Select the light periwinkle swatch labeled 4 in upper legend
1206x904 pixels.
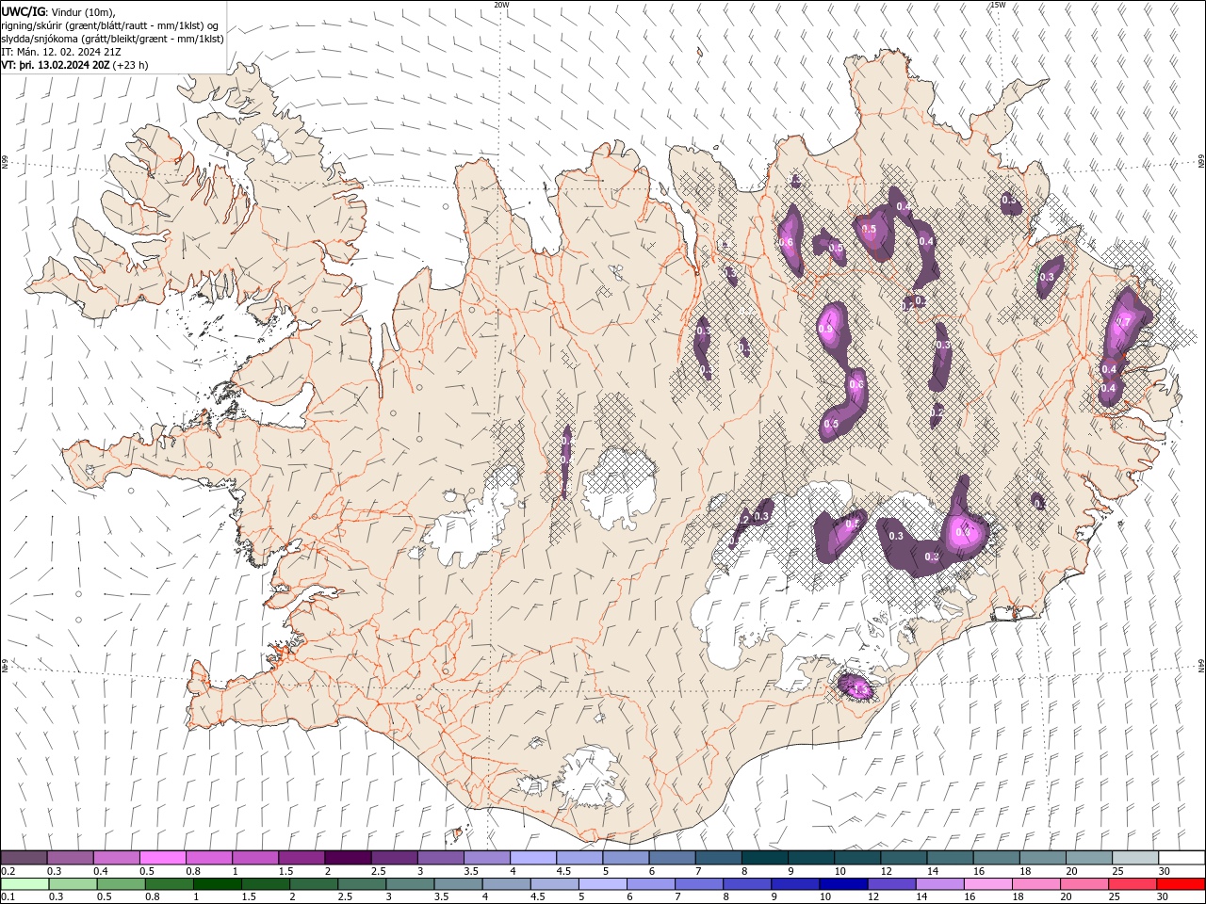(x=533, y=857)
